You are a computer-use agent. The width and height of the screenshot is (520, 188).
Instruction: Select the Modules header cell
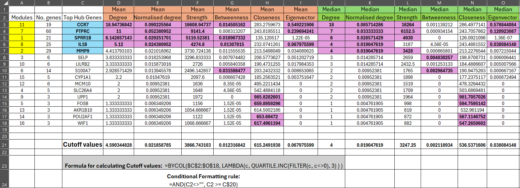22,18
